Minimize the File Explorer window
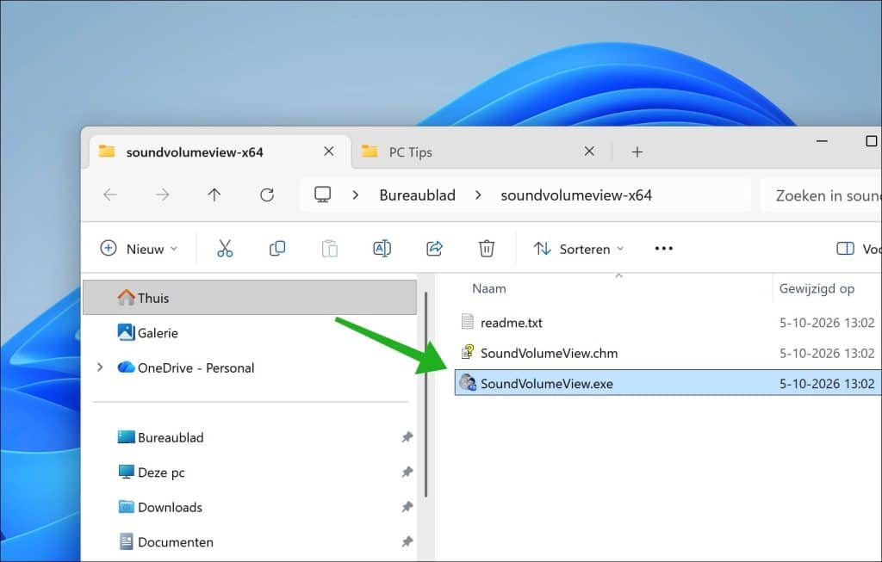 pos(822,141)
